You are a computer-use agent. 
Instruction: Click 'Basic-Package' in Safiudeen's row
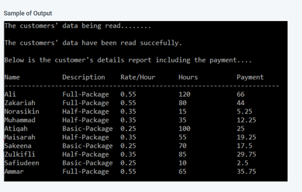click(88, 163)
